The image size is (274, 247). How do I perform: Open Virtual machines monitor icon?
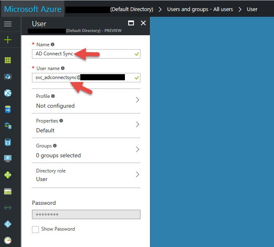click(8, 159)
